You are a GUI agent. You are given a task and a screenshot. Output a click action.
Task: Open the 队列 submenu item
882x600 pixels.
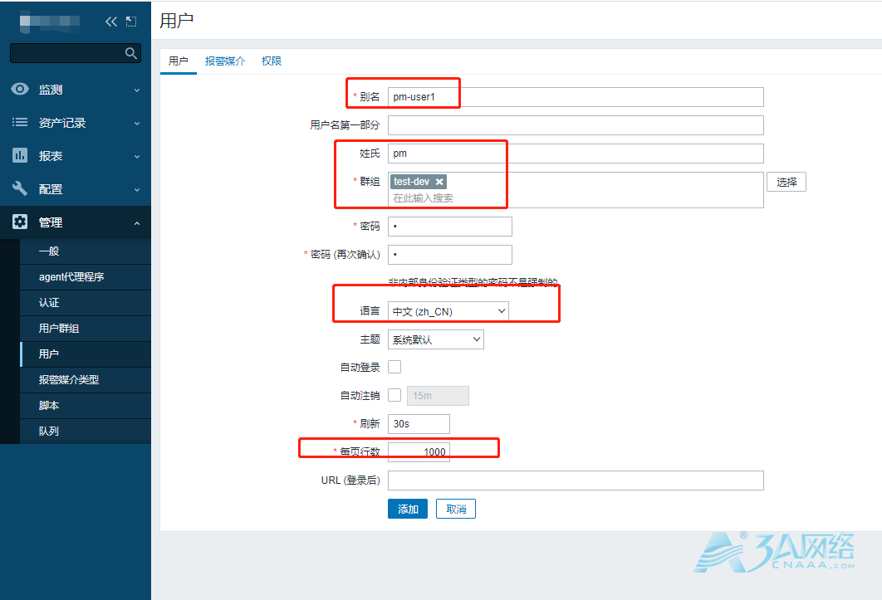click(x=86, y=432)
